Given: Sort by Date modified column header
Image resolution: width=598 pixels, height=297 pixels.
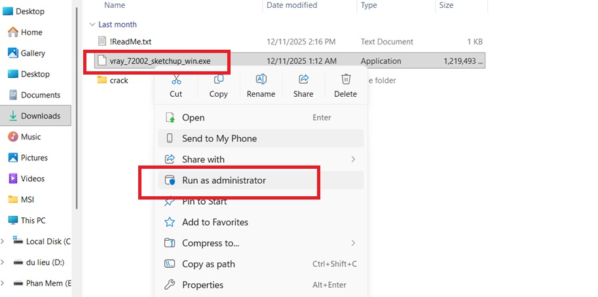Looking at the screenshot, I should tap(292, 5).
